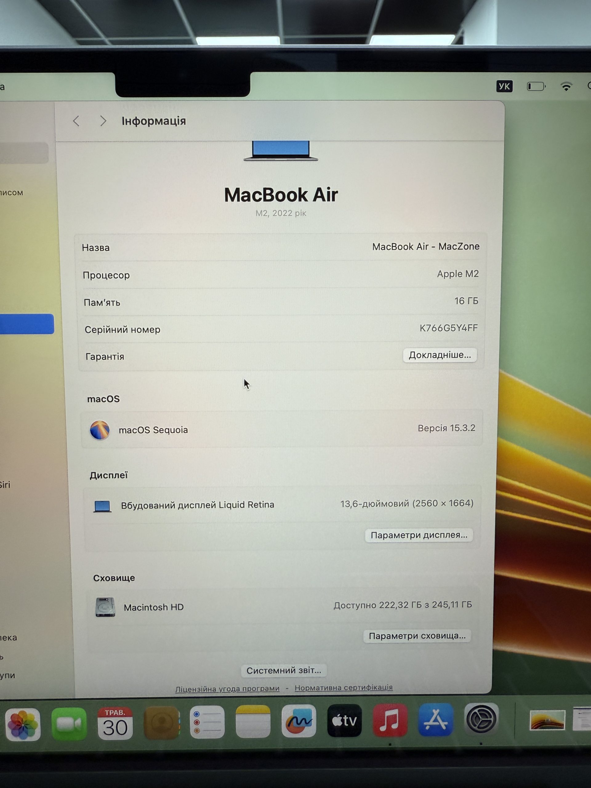Click the MacBook Air title heading
This screenshot has width=591, height=788.
(281, 195)
